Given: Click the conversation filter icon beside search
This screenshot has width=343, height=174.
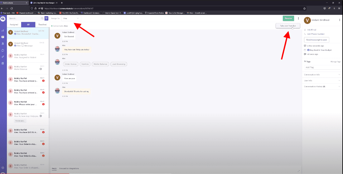Looking at the screenshot, I should click(46, 18).
